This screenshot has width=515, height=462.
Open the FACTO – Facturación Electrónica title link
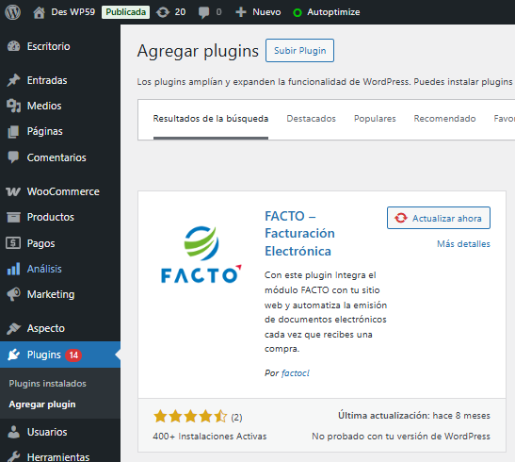(x=299, y=234)
